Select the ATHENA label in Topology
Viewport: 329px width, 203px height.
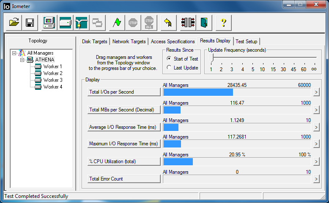pos(45,60)
